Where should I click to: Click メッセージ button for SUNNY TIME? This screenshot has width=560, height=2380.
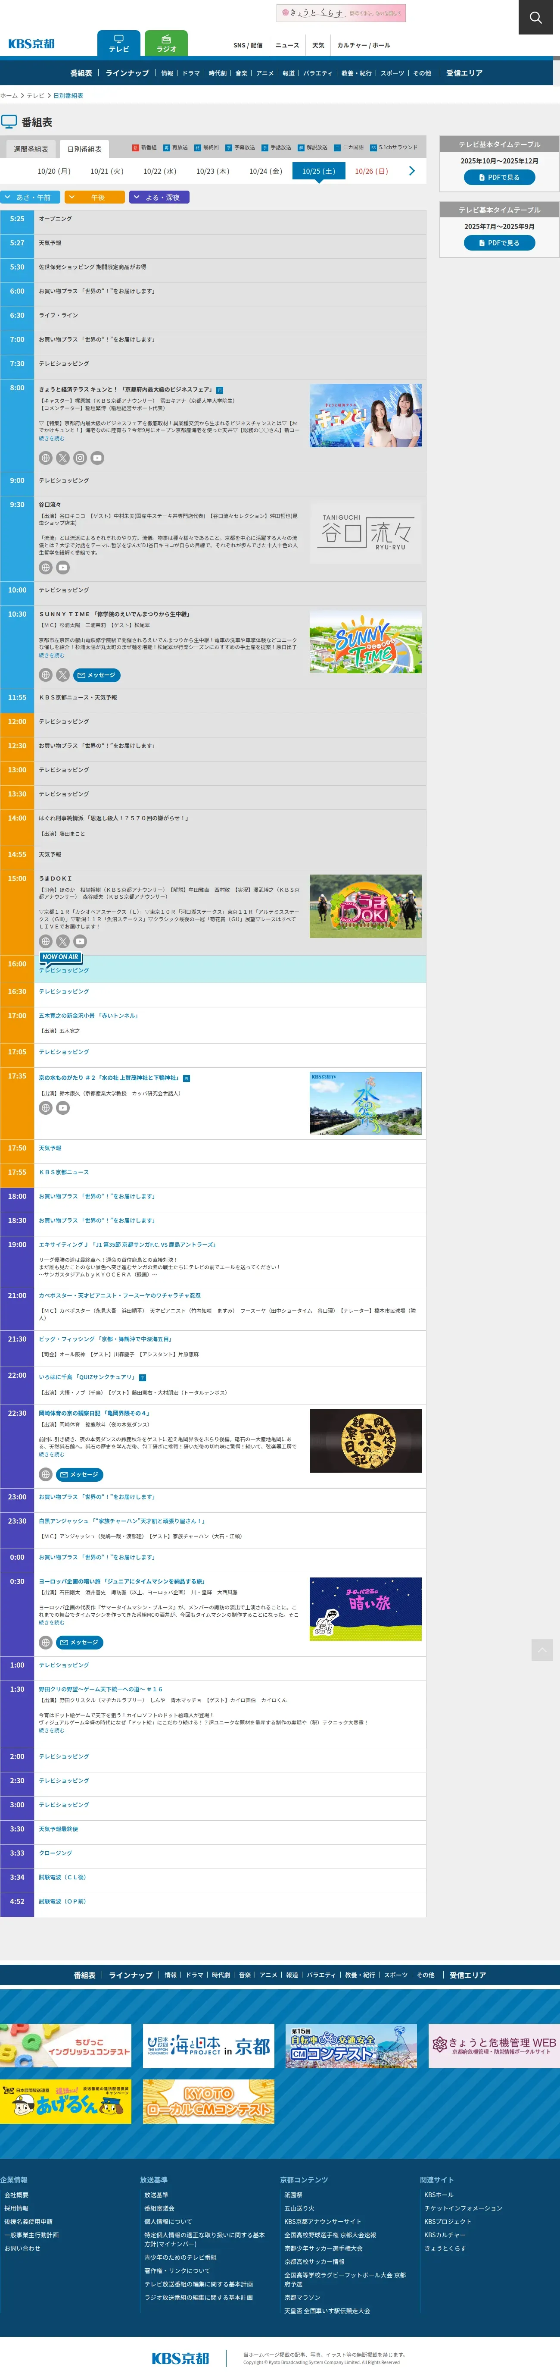[x=97, y=675]
